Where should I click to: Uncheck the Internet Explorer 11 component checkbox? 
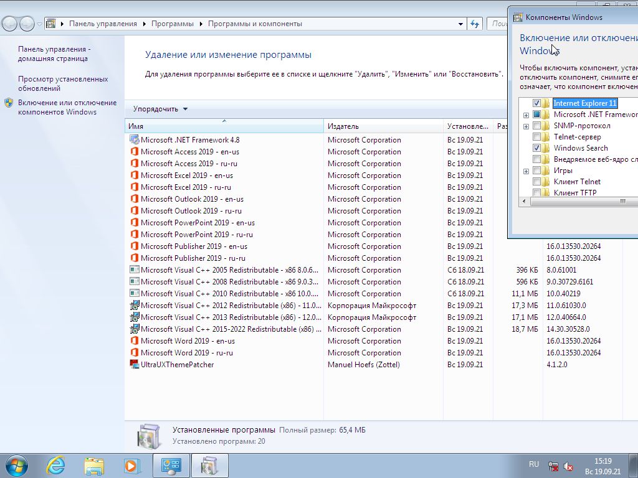pos(536,103)
